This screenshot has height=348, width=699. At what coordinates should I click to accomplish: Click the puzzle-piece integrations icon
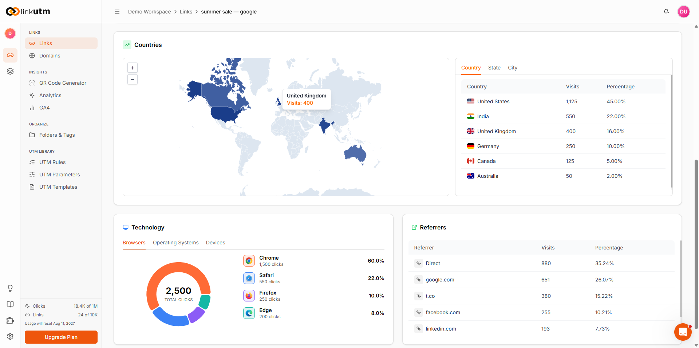[x=10, y=320]
